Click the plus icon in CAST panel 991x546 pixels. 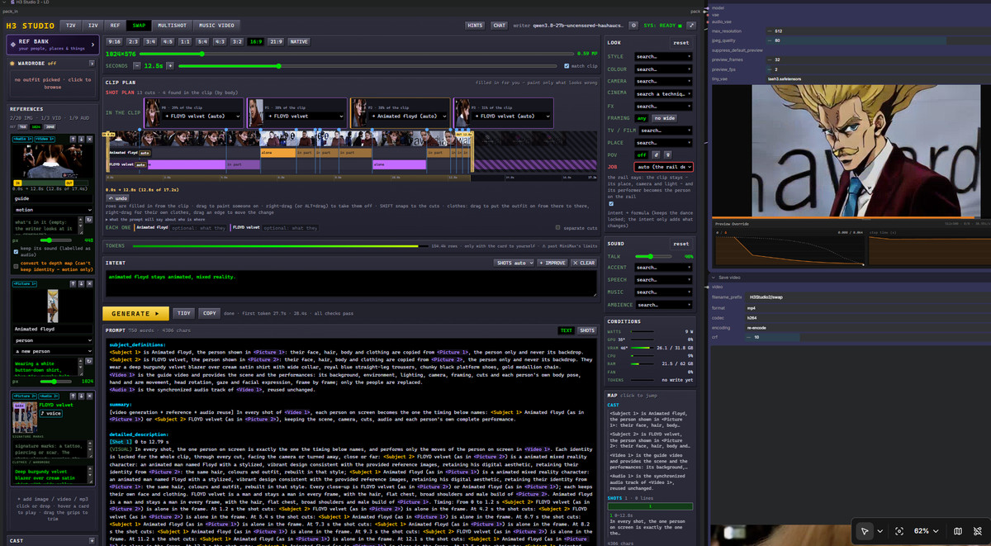click(91, 540)
